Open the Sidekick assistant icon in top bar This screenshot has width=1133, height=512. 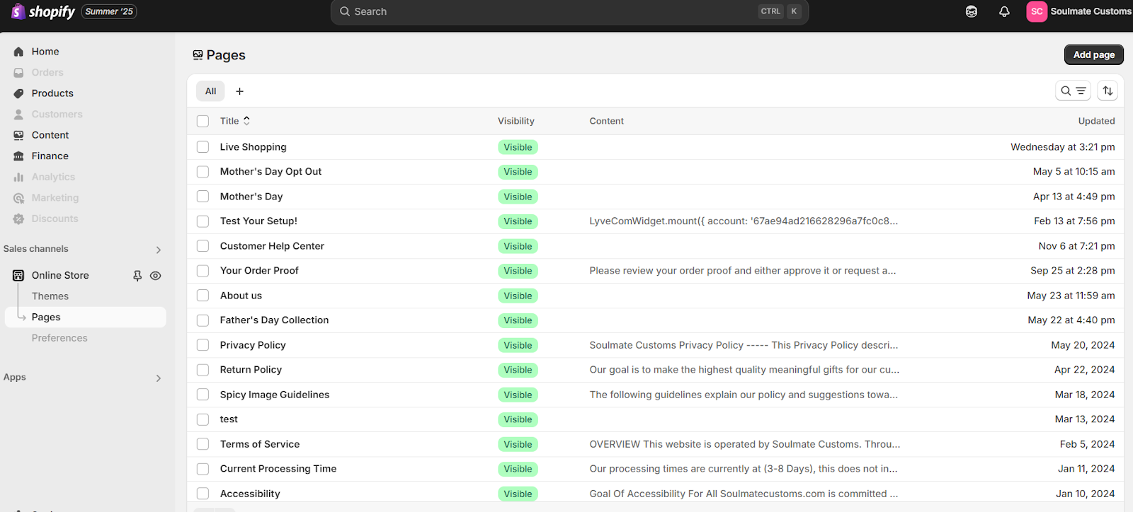click(972, 11)
